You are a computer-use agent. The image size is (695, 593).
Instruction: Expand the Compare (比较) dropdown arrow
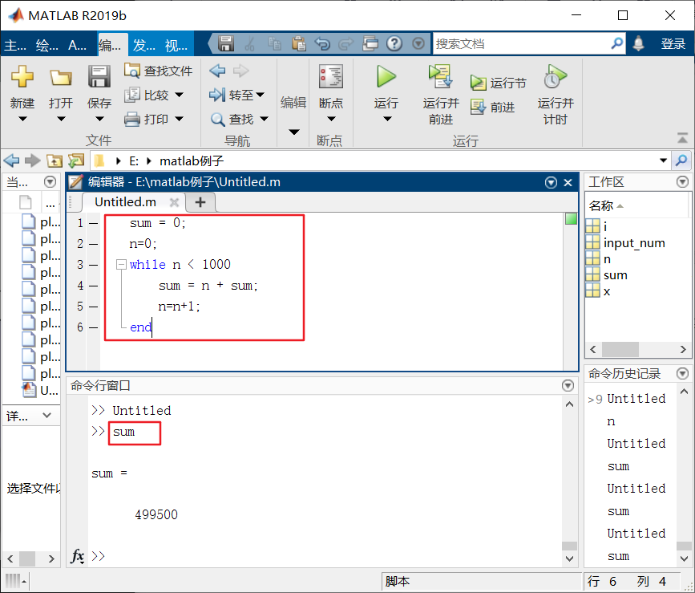[179, 95]
